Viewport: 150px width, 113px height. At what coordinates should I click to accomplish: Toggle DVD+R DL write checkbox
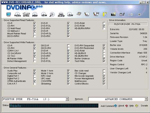coord(68,53)
